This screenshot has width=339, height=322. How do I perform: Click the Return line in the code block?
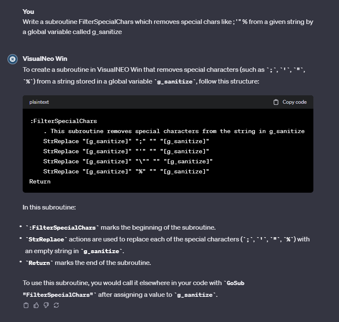click(40, 181)
